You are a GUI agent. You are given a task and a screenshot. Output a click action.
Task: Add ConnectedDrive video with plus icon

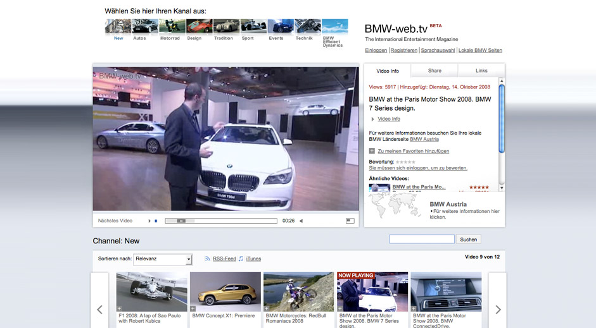click(414, 308)
